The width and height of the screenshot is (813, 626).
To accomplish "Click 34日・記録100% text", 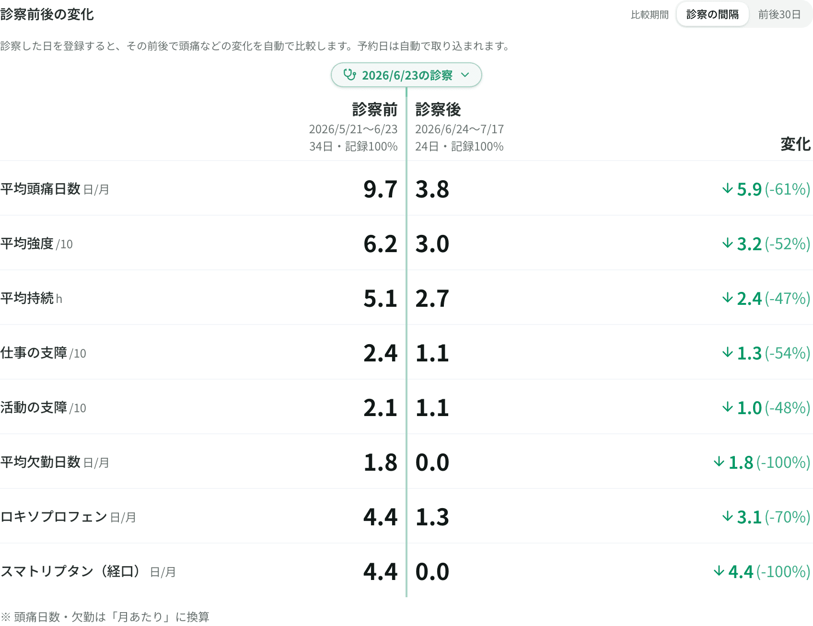I will (353, 147).
